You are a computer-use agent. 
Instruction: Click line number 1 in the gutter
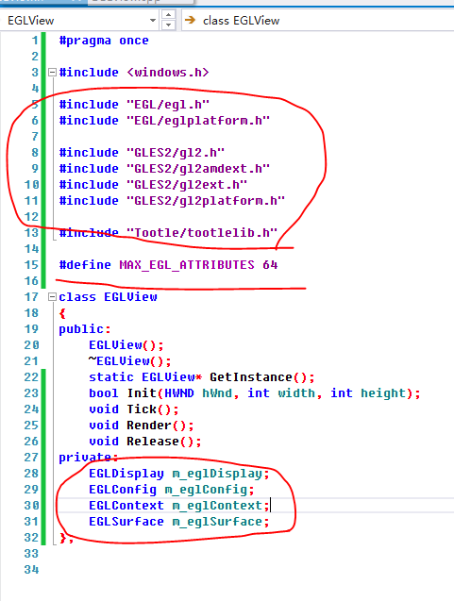(x=35, y=41)
